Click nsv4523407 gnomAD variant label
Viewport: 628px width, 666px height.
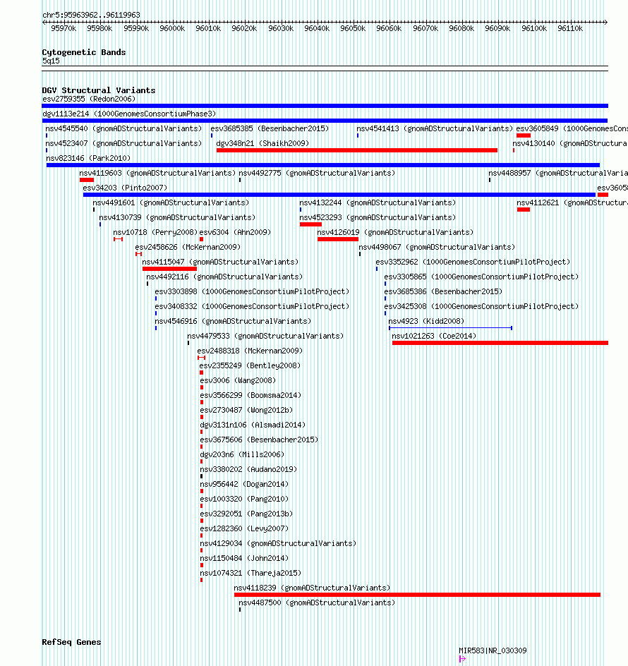[123, 143]
